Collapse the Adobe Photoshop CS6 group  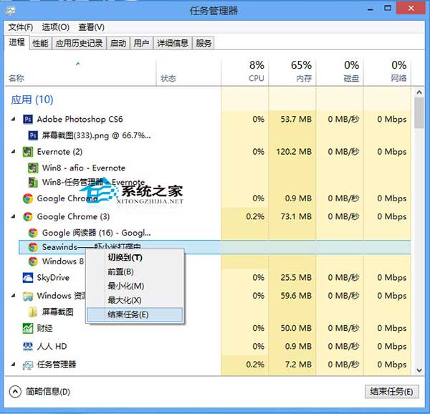click(x=13, y=119)
